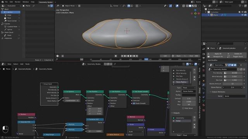Open the input Type Float dropdown

[189, 88]
